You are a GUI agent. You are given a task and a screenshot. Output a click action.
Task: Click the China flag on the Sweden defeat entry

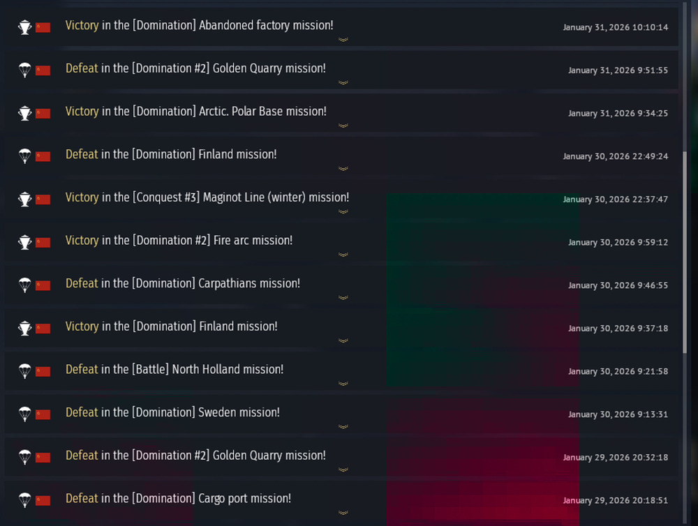[x=43, y=413]
